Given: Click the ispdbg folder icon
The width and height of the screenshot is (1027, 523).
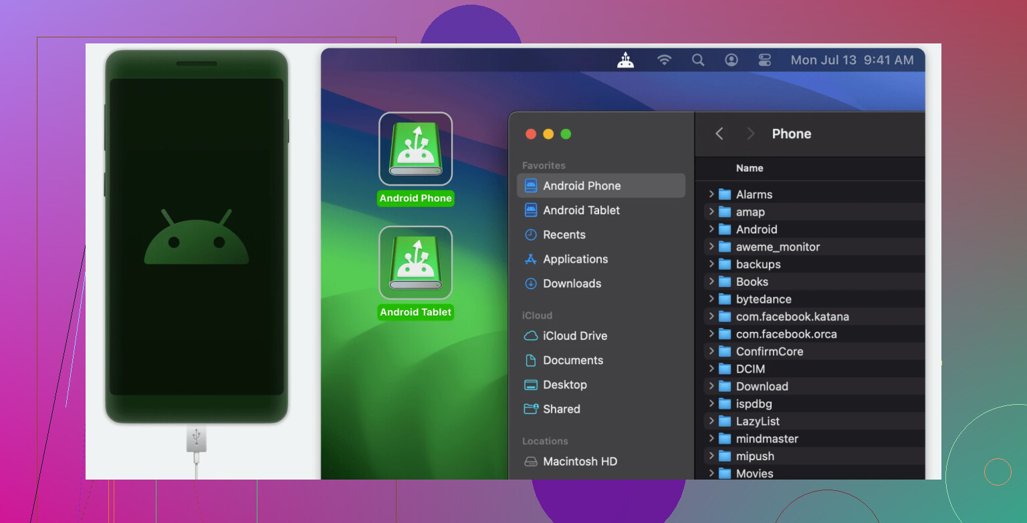Looking at the screenshot, I should pos(725,403).
